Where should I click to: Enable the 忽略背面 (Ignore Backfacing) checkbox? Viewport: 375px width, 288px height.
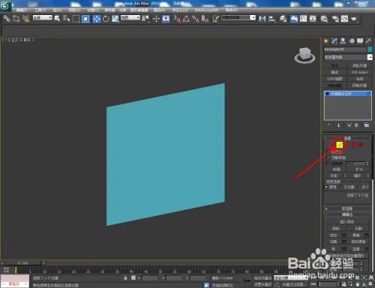(x=328, y=157)
